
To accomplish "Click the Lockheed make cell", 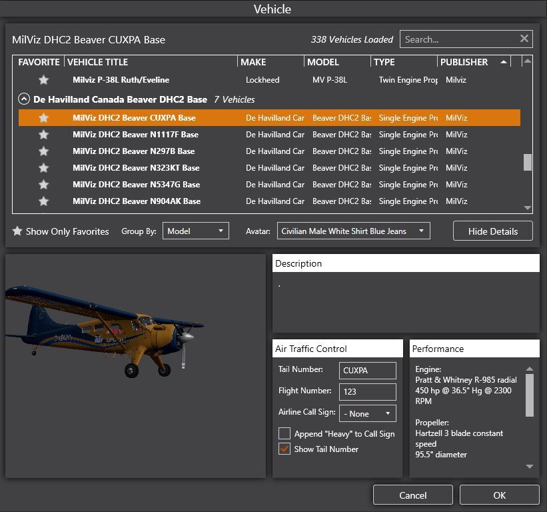I will click(x=263, y=80).
